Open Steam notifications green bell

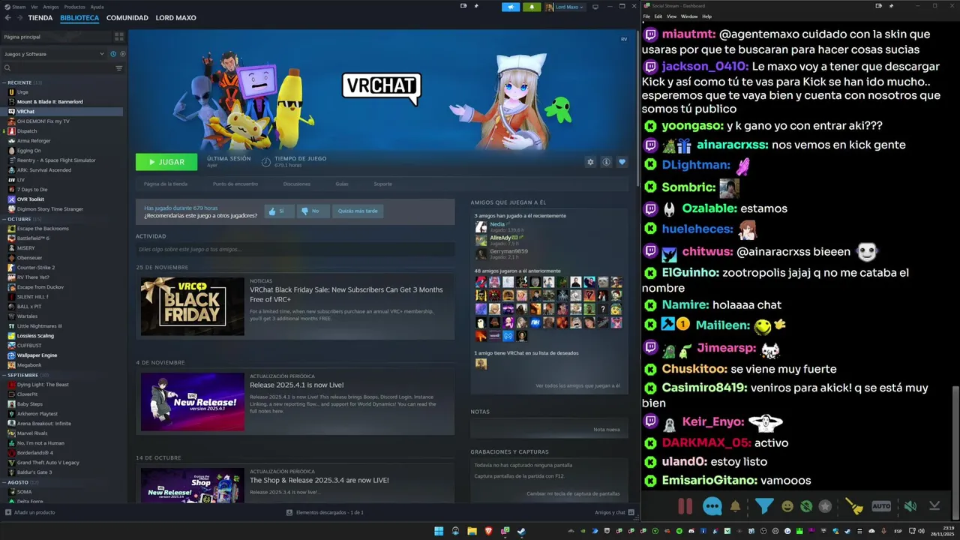[x=532, y=7]
